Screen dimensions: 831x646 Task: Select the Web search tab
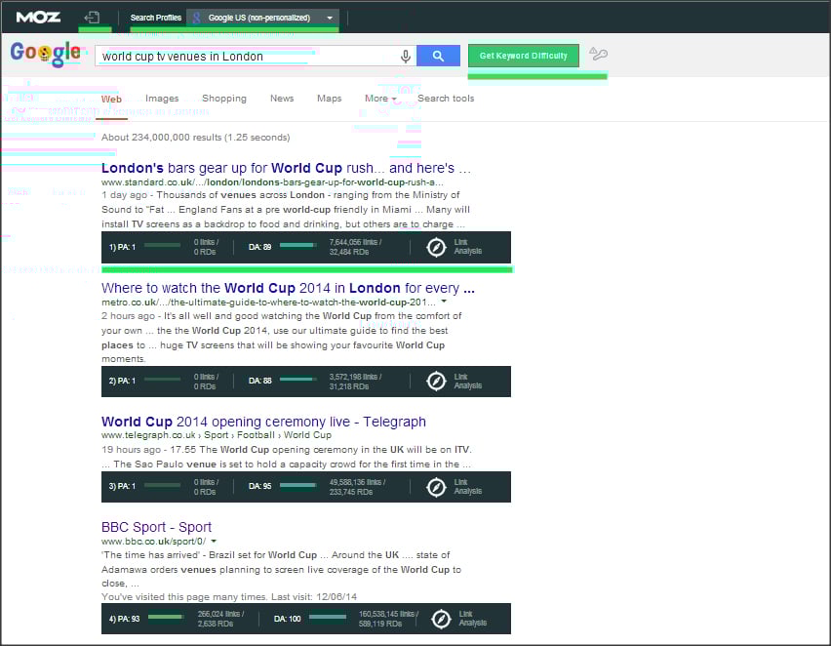pyautogui.click(x=111, y=100)
